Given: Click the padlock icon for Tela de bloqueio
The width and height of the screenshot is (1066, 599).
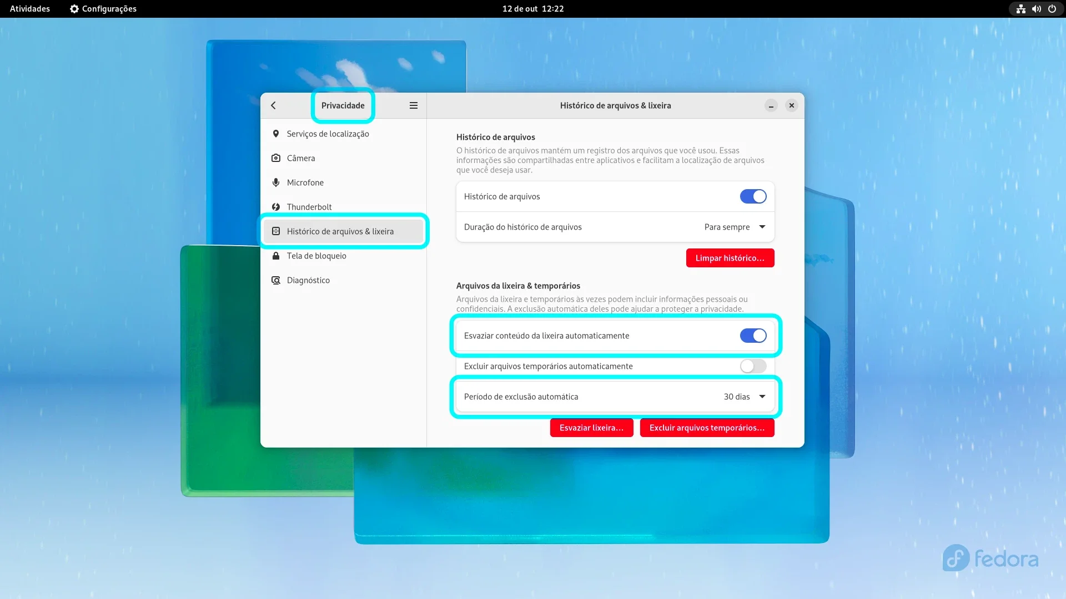Looking at the screenshot, I should [276, 256].
